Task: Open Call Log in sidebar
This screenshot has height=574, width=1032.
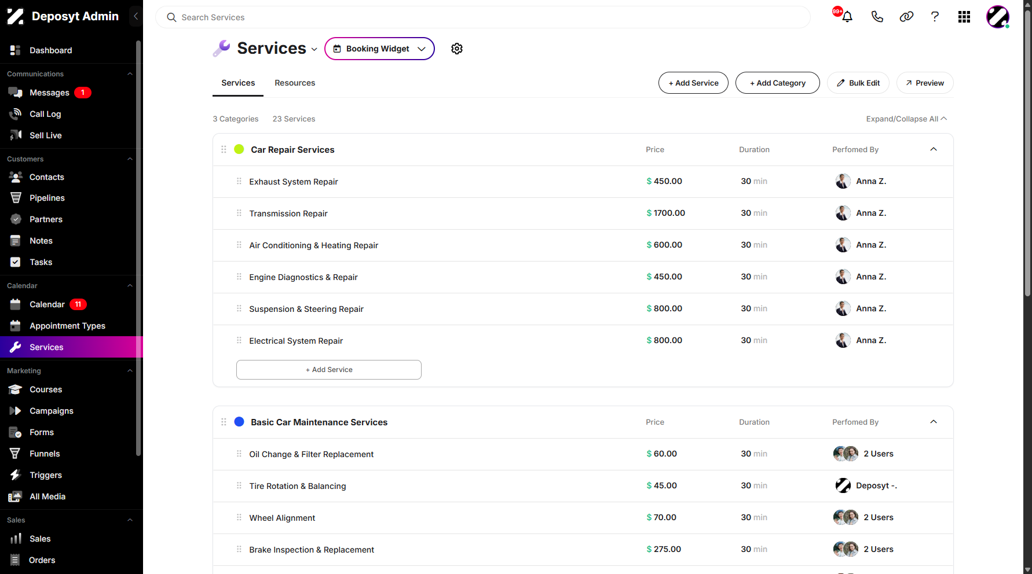Action: coord(45,114)
